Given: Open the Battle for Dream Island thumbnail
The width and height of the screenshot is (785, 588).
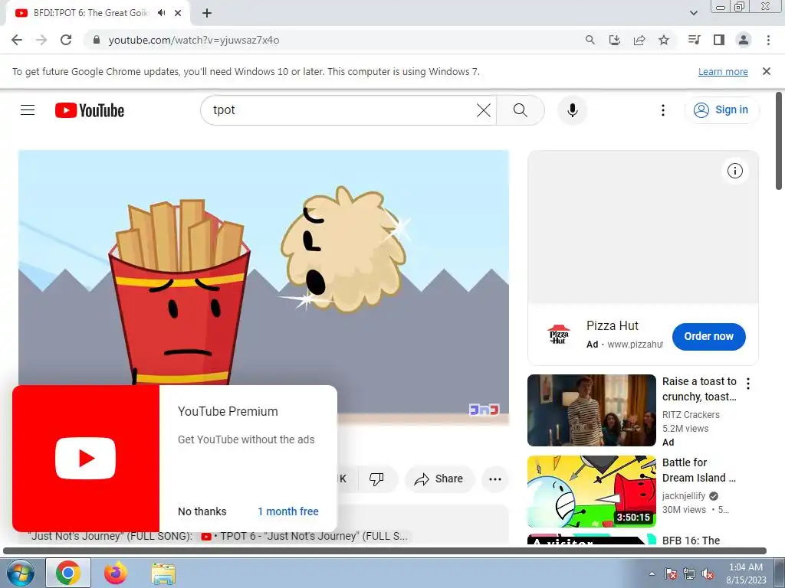Looking at the screenshot, I should click(x=591, y=491).
